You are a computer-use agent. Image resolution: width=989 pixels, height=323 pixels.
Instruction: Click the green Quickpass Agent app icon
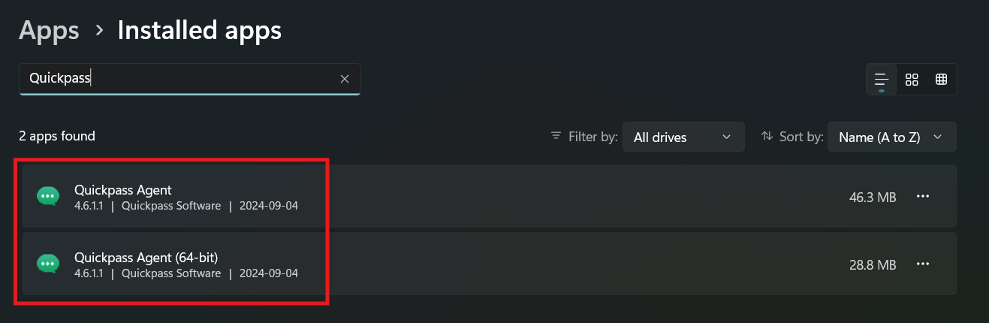[48, 197]
